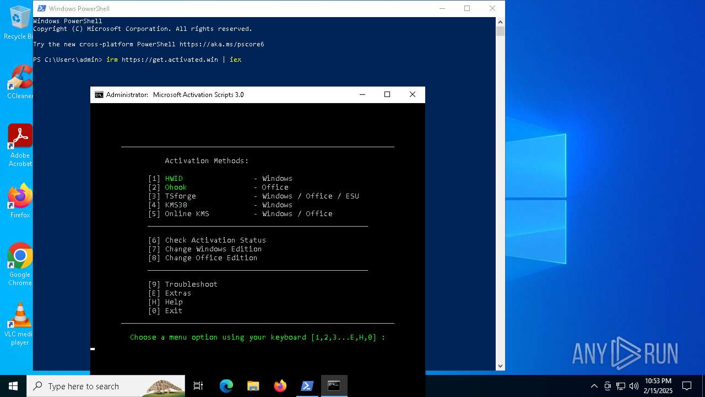Click the HWID menu line

220,179
